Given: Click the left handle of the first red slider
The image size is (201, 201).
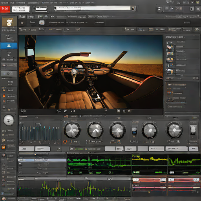Looking at the screenshot, I should tap(136, 180).
